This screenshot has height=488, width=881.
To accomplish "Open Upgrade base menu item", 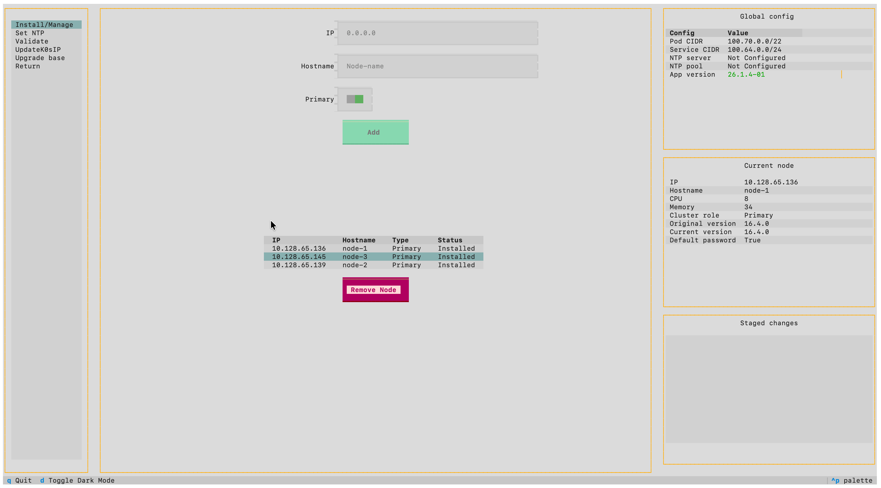I will point(46,58).
